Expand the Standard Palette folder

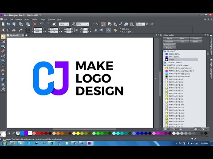click(165, 62)
